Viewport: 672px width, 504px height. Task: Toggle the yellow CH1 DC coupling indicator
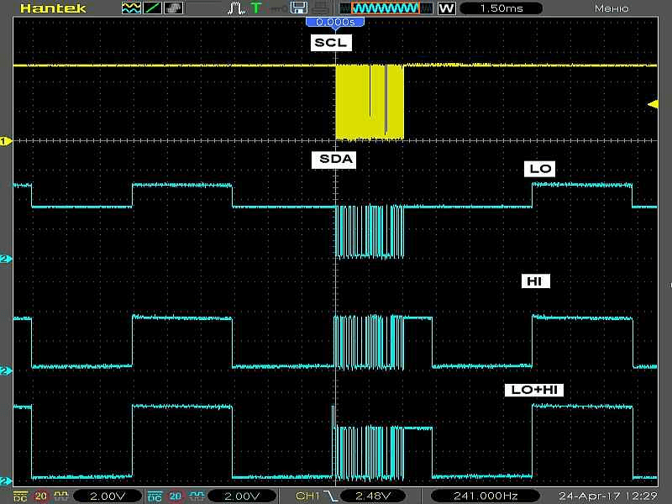coord(20,496)
